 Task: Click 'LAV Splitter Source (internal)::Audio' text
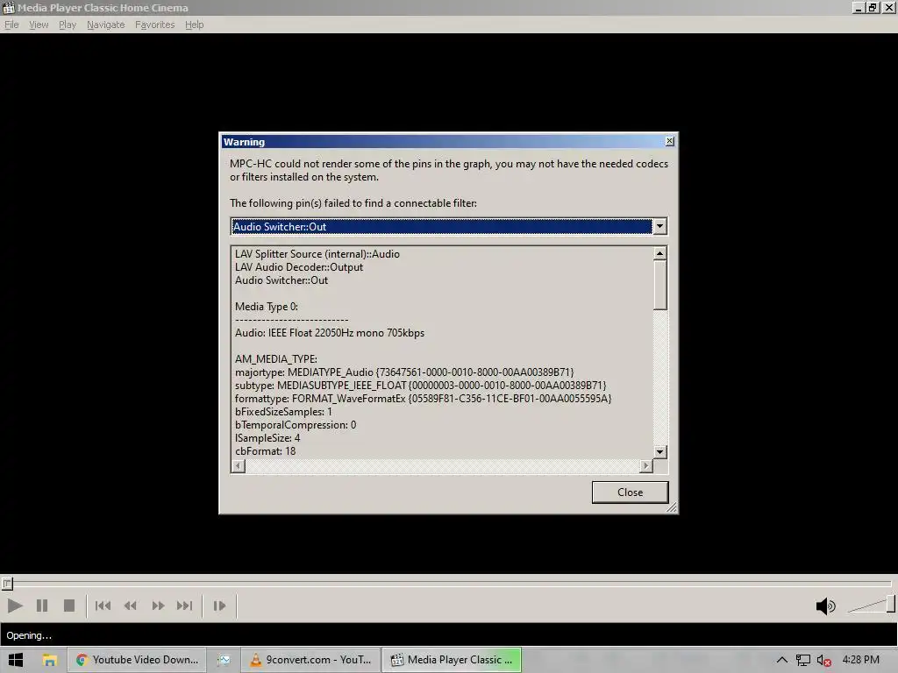[x=317, y=254]
